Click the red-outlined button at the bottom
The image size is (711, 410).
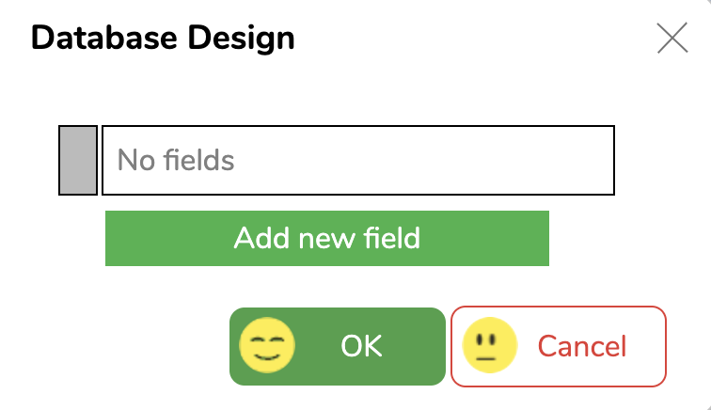(x=559, y=346)
